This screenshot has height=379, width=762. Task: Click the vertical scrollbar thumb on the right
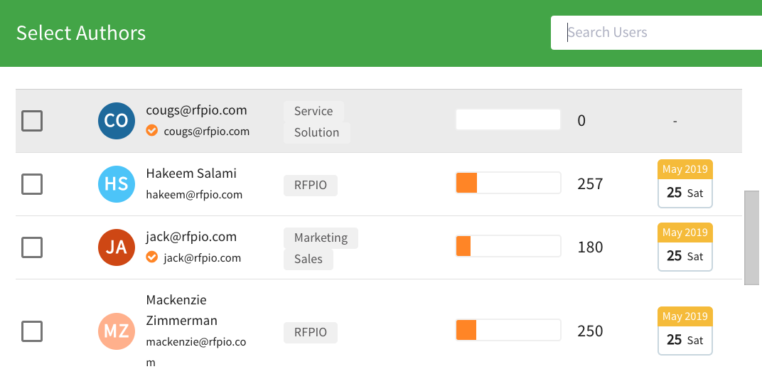click(x=752, y=237)
